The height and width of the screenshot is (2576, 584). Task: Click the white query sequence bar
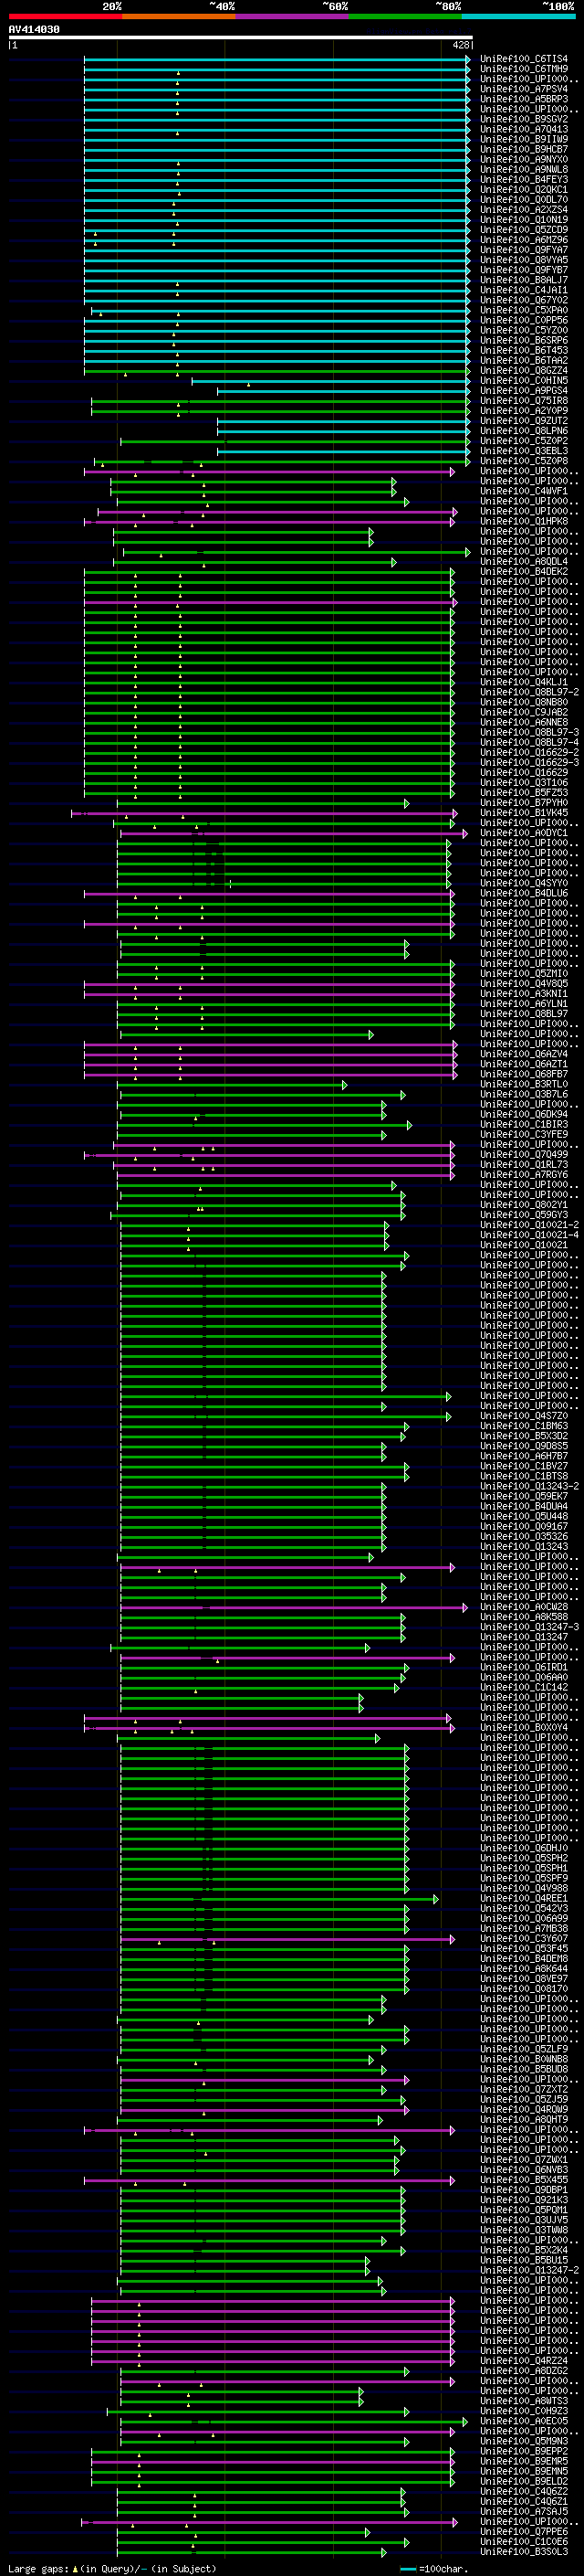click(241, 38)
